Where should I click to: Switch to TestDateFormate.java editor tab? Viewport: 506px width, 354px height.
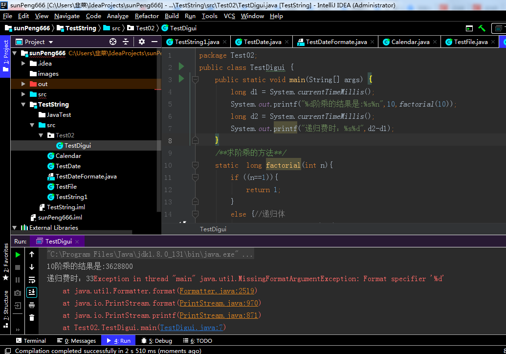click(336, 42)
